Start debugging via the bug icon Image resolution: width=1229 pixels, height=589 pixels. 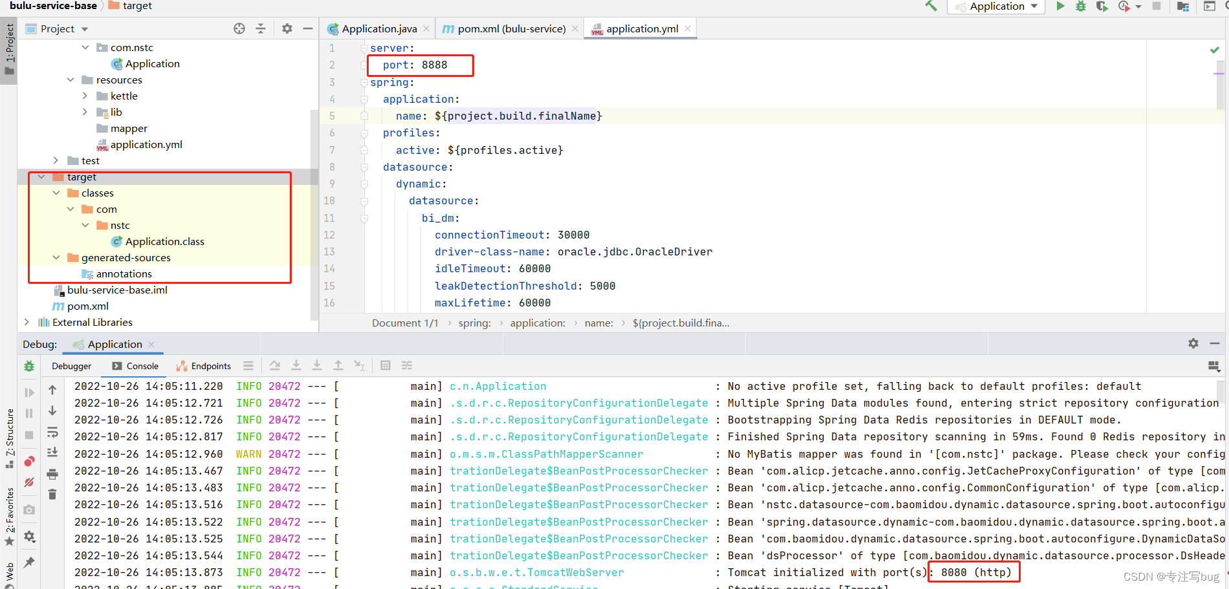(1082, 6)
